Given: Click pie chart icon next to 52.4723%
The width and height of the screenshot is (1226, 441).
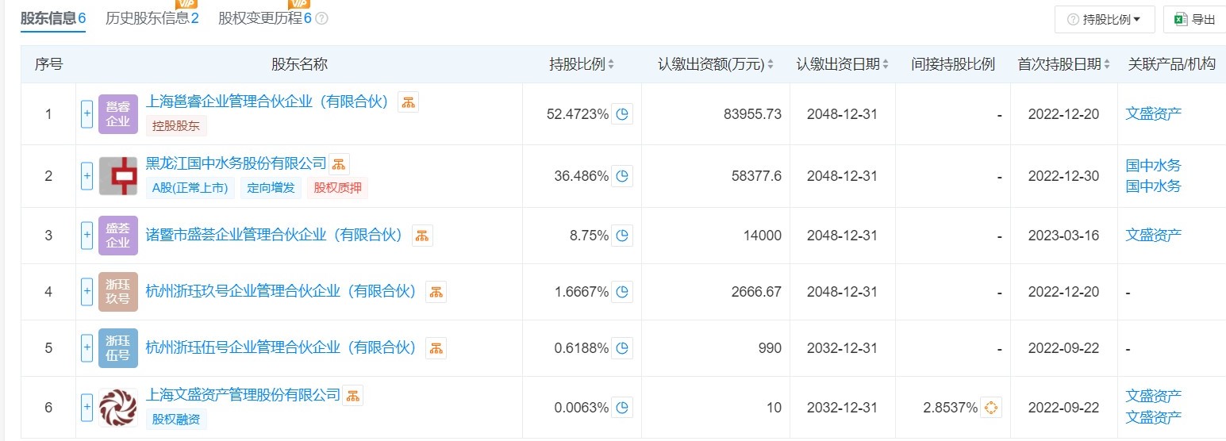Looking at the screenshot, I should [x=622, y=114].
